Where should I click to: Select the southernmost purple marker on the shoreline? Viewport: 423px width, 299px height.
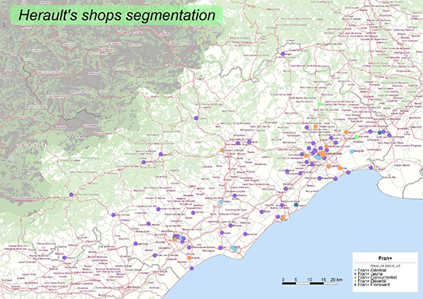coord(191,268)
